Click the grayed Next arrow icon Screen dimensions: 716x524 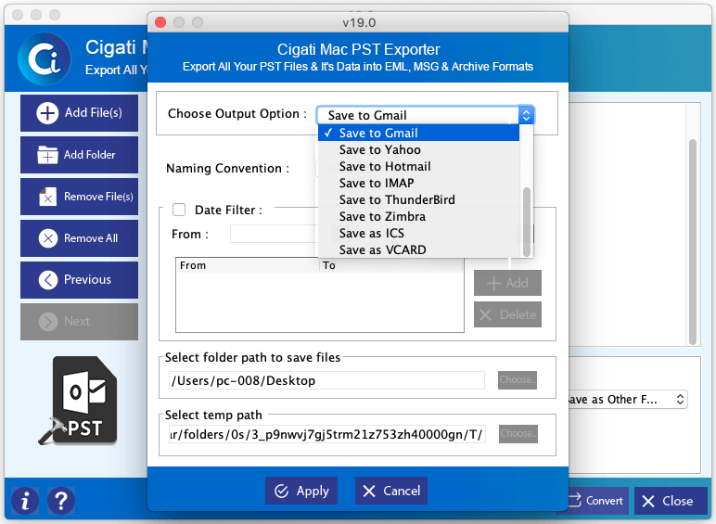[x=48, y=321]
